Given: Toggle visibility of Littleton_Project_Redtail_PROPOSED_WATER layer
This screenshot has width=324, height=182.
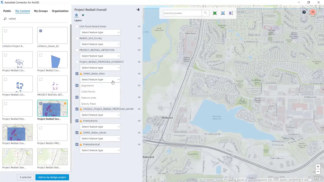Looking at the screenshot, I should (139, 109).
